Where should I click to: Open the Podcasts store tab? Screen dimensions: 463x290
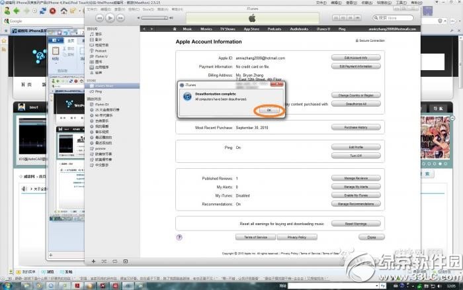click(x=274, y=29)
